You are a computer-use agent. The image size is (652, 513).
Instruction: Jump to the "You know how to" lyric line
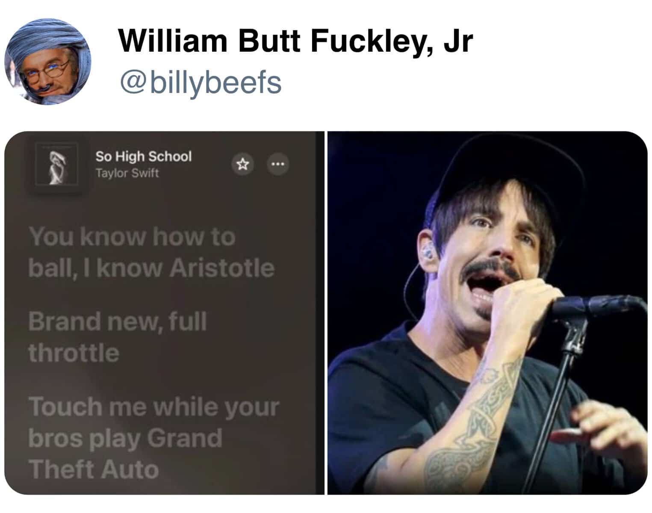tap(132, 236)
